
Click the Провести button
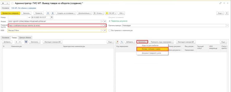[39, 13]
